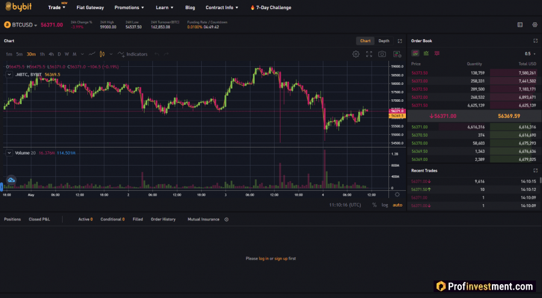The height and width of the screenshot is (298, 542).
Task: Switch to line chart style
Action: click(x=92, y=54)
